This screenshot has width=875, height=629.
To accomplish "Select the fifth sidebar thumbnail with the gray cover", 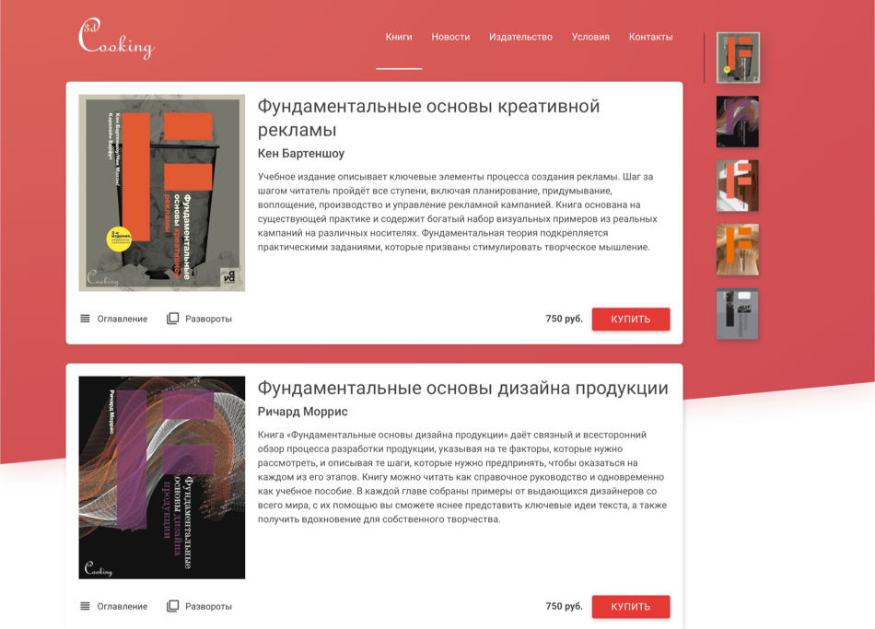I will (737, 314).
